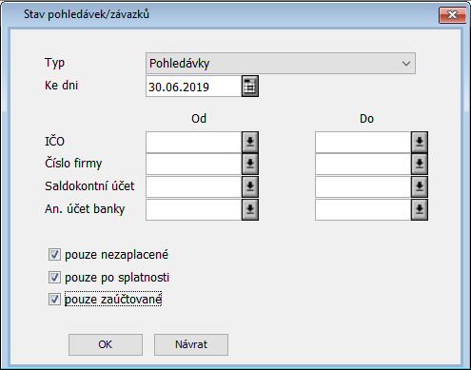Click into the IČO Od text field
471x370 pixels.
(x=193, y=142)
